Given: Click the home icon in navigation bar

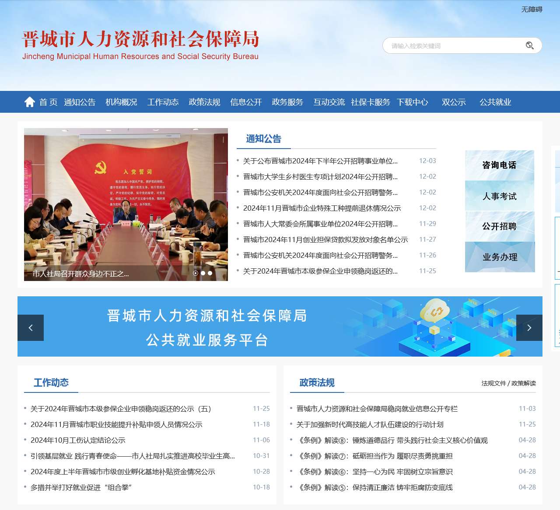Looking at the screenshot, I should (30, 102).
